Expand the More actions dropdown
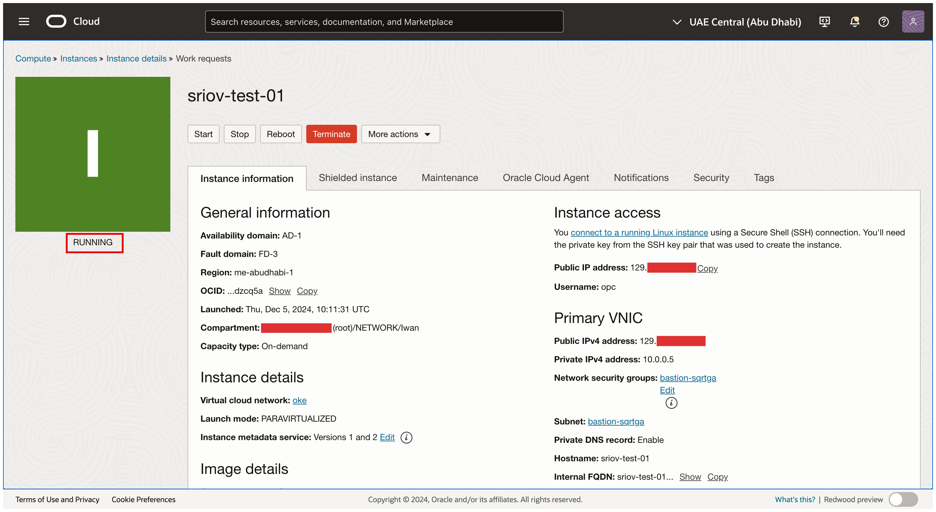936x512 pixels. tap(400, 134)
